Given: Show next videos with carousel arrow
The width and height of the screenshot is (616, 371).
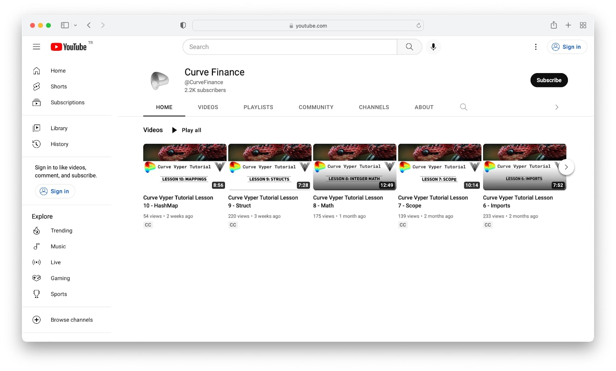Looking at the screenshot, I should [x=566, y=167].
